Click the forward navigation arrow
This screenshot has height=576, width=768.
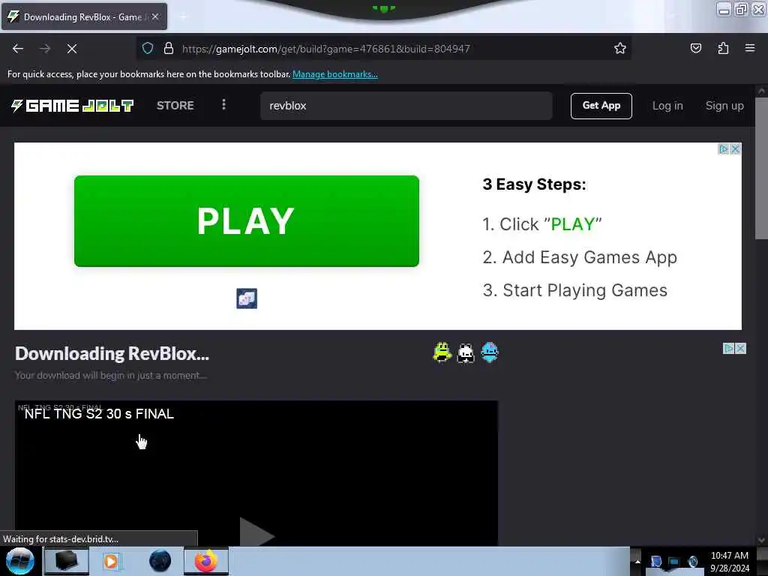pyautogui.click(x=45, y=49)
